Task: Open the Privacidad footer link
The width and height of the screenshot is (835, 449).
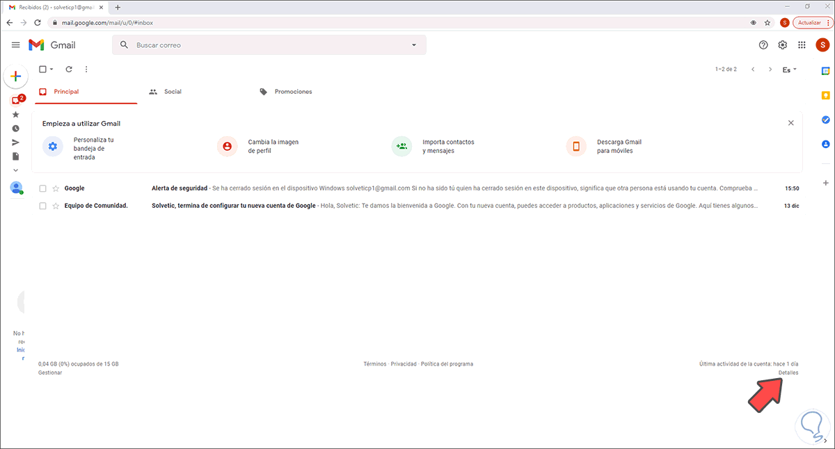Action: click(404, 364)
